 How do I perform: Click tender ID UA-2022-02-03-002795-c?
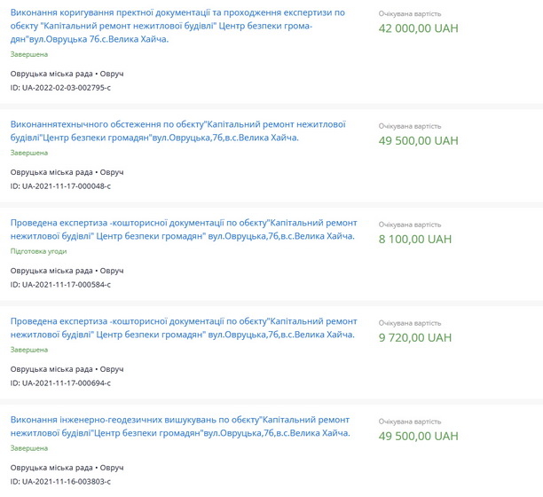click(60, 87)
